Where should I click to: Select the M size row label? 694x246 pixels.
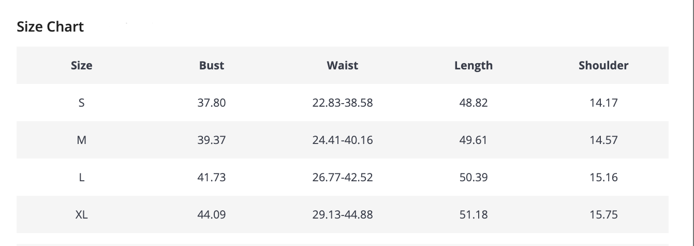click(81, 140)
